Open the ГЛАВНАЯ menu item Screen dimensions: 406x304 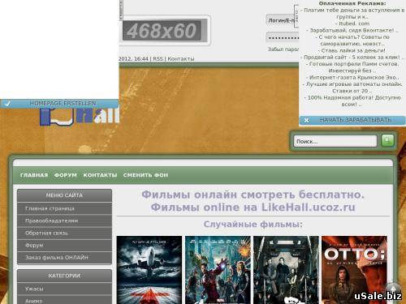pos(34,175)
